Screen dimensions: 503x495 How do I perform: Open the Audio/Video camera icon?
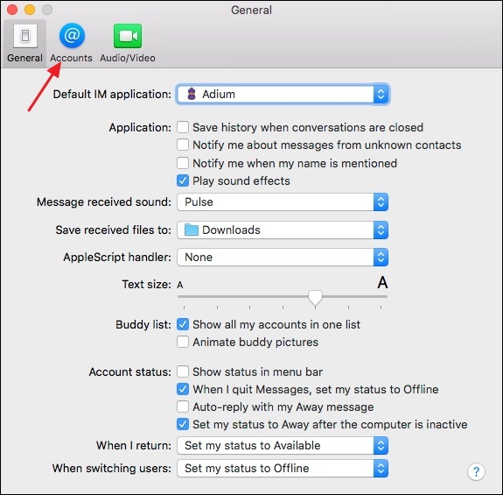click(128, 36)
